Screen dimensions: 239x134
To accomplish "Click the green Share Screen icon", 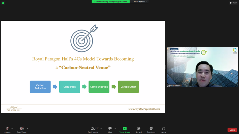I will 125,129.
